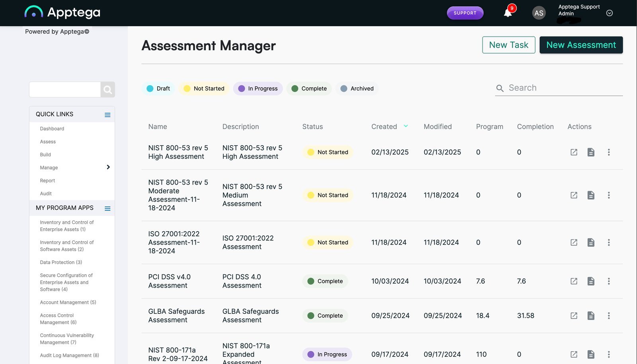637x364 pixels.
Task: Launch ISO 27001:2022 Assessment open icon
Action: point(574,242)
